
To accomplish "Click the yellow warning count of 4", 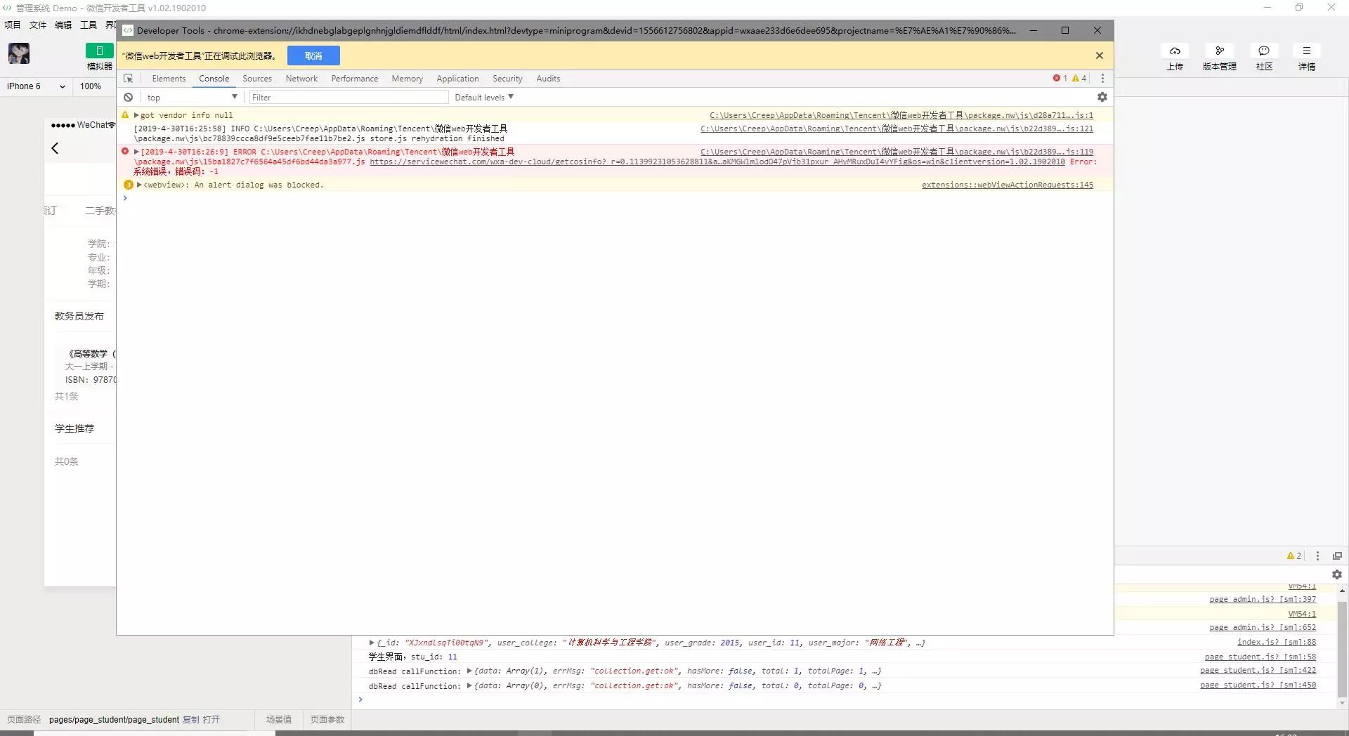I will tap(1079, 79).
